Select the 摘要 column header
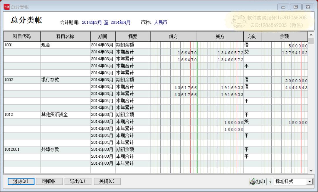The width and height of the screenshot is (318, 192). tap(133, 36)
